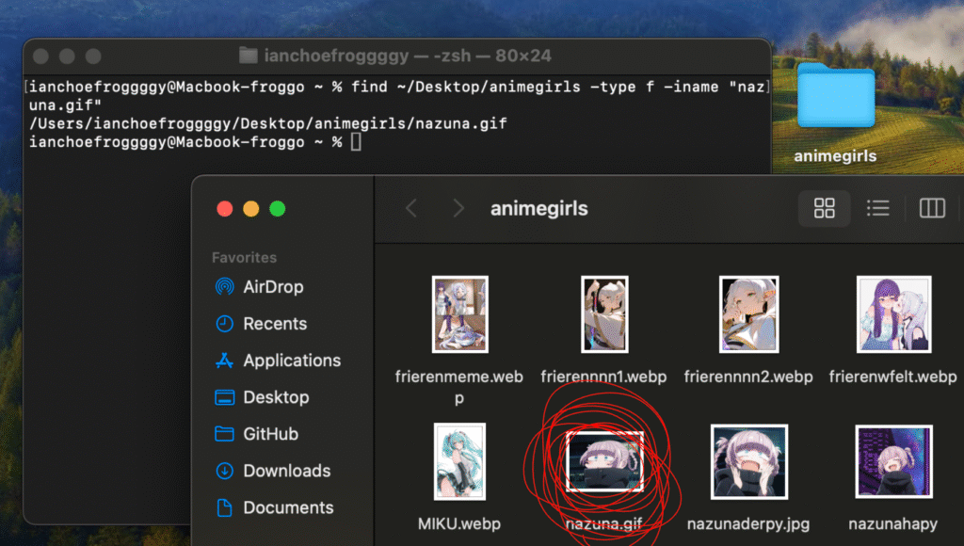
Task: Select Recents in the sidebar
Action: (274, 324)
